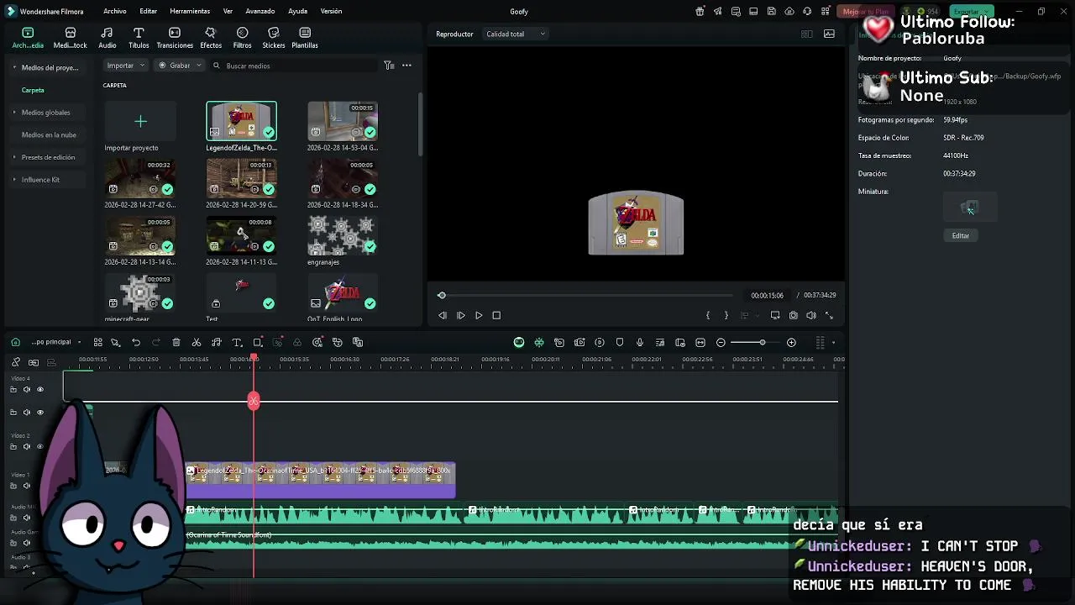Open the Títulos tab
1075x605 pixels.
click(x=139, y=38)
